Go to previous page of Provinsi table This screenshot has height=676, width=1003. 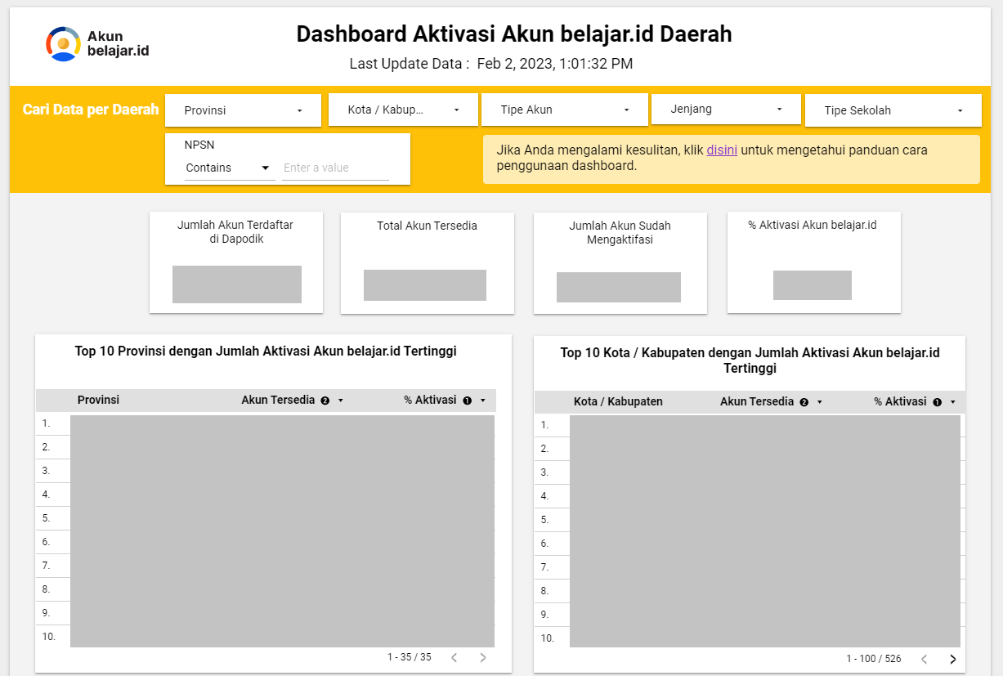454,657
